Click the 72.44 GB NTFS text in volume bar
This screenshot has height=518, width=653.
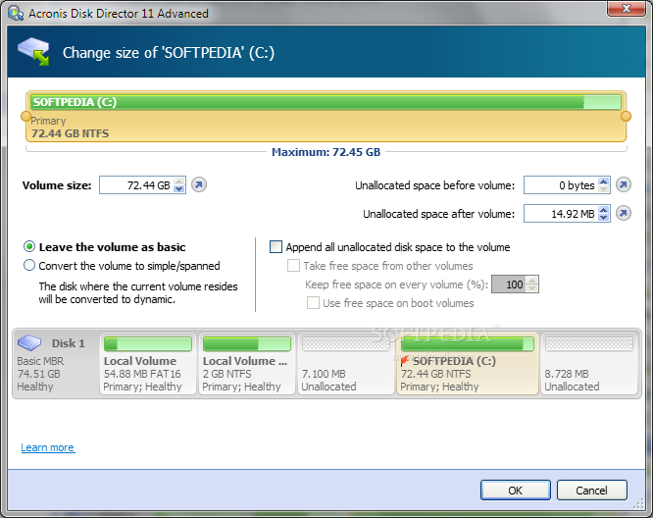coord(70,133)
